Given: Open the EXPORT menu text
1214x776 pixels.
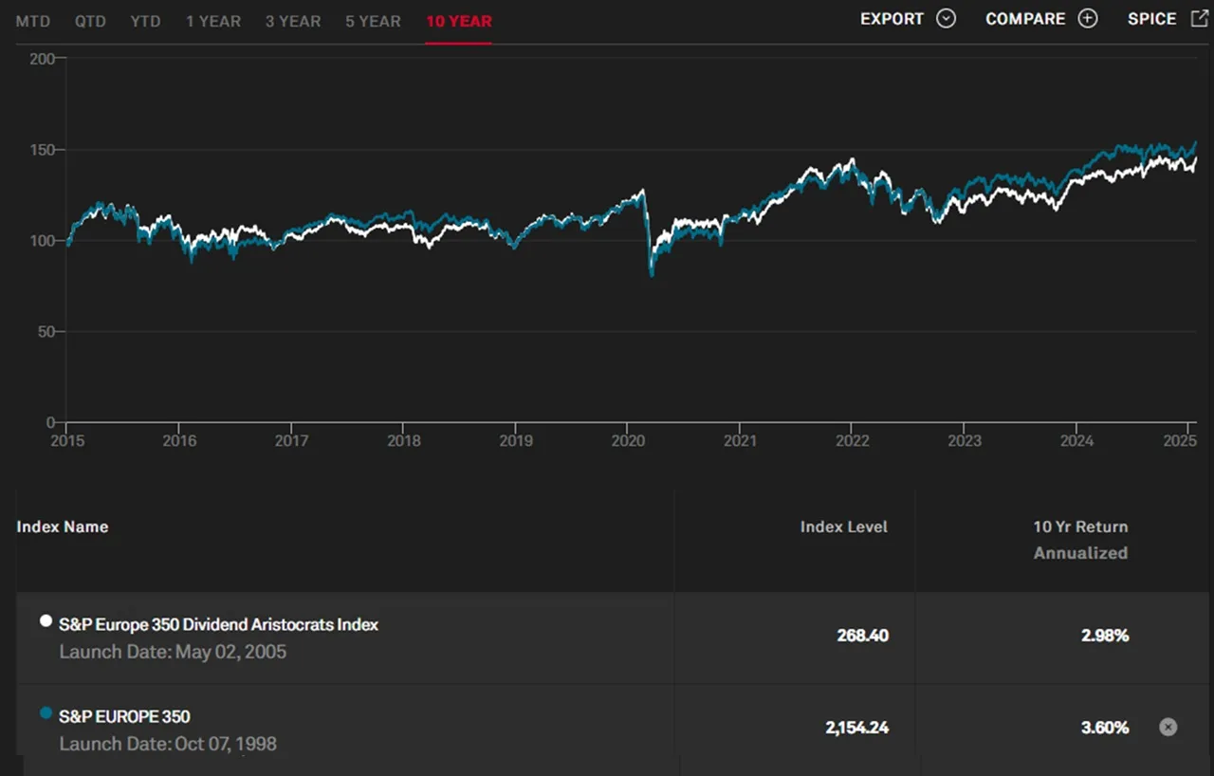Looking at the screenshot, I should [x=892, y=19].
